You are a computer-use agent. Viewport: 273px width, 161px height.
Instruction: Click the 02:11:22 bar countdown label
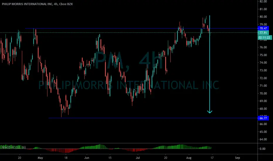[264, 37]
